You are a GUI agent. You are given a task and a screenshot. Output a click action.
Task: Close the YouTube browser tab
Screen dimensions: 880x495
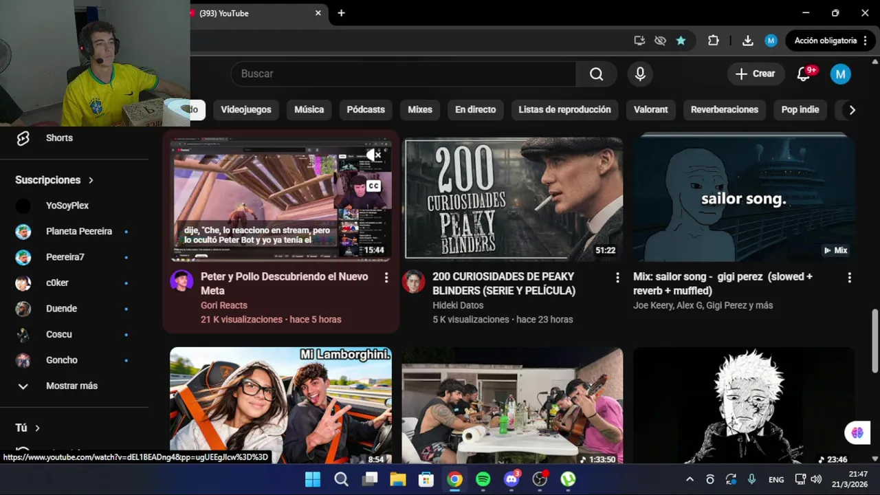[x=318, y=13]
